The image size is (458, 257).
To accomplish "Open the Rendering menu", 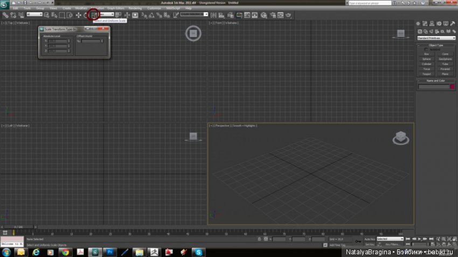I will coord(135,8).
